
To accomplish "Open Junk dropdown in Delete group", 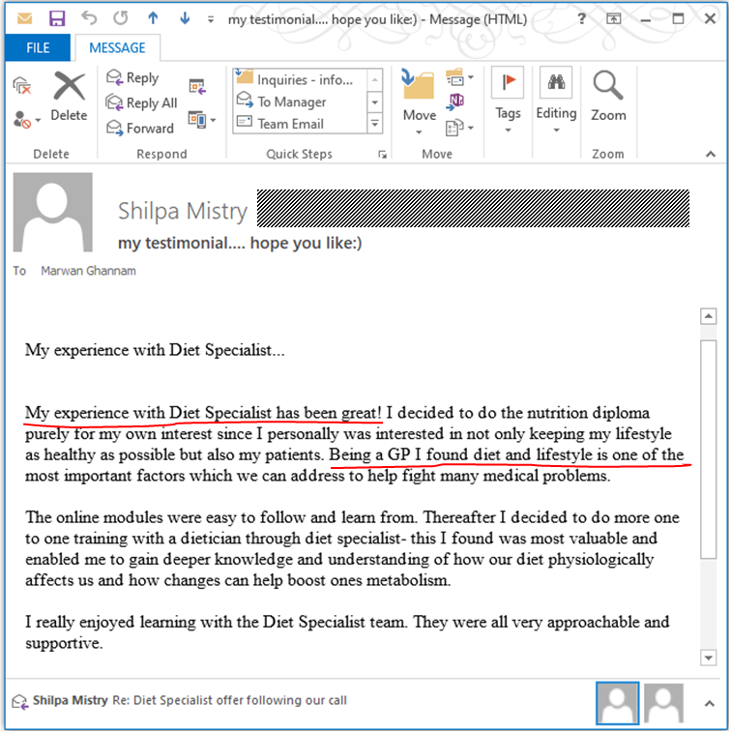I will 26,120.
